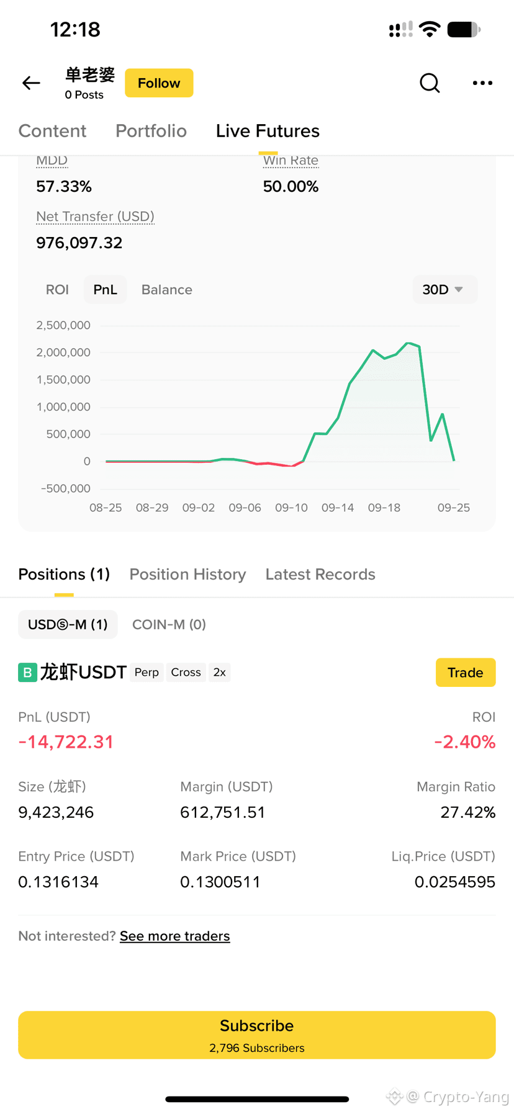Open search with the magnifier icon
Viewport: 514px width, 1112px height.
[x=430, y=83]
